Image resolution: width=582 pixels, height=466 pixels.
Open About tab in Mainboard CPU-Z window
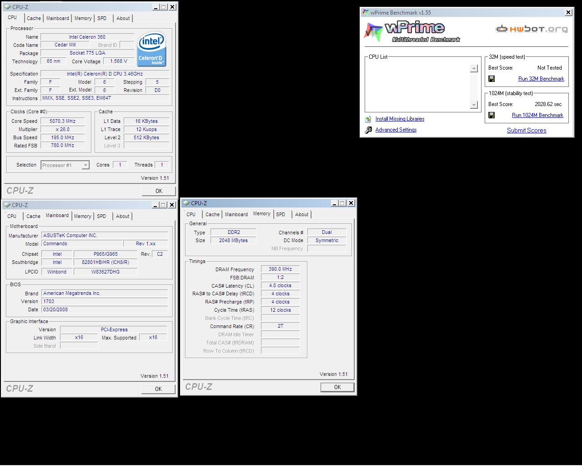[x=122, y=216]
